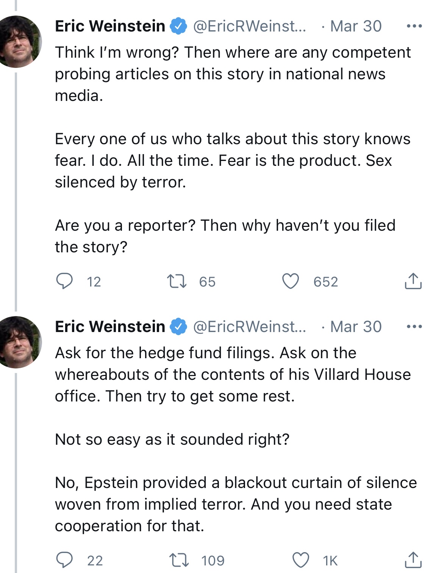Like the first tweet with 652 likes
The width and height of the screenshot is (428, 573).
point(291,281)
